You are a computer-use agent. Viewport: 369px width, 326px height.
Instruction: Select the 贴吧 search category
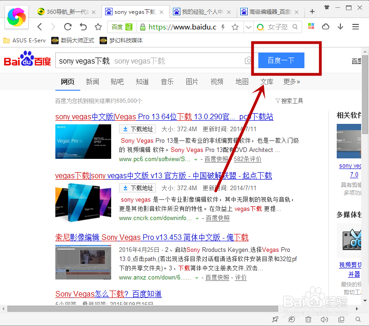coord(117,81)
